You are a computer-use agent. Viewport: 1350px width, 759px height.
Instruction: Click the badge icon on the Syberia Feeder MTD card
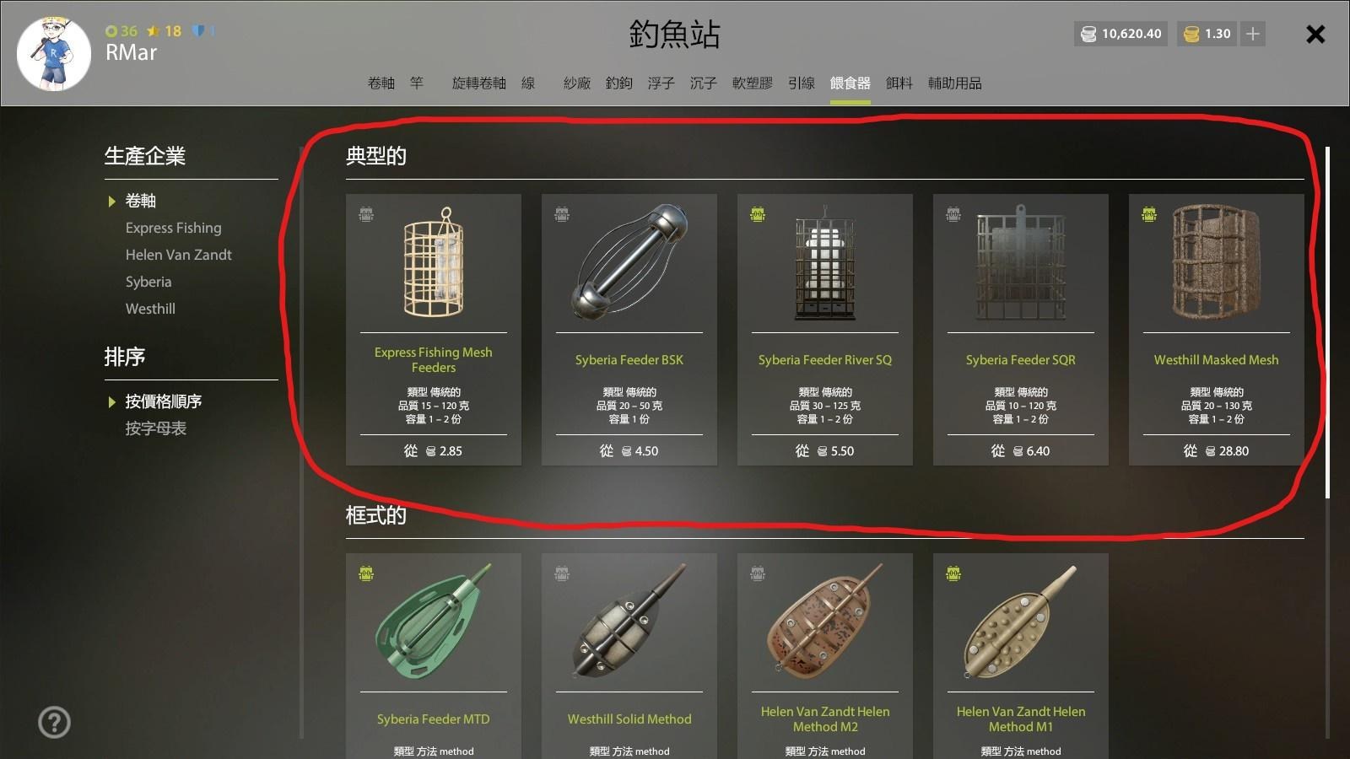click(x=366, y=573)
